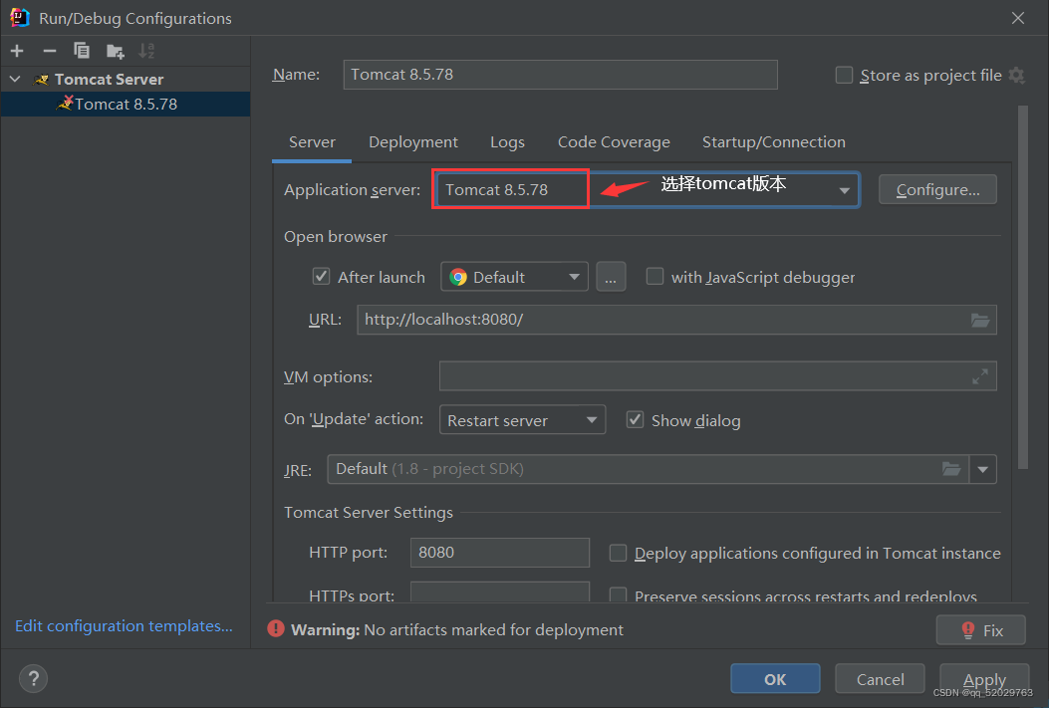This screenshot has width=1049, height=708.
Task: Open the On Update action dropdown
Action: pyautogui.click(x=522, y=420)
